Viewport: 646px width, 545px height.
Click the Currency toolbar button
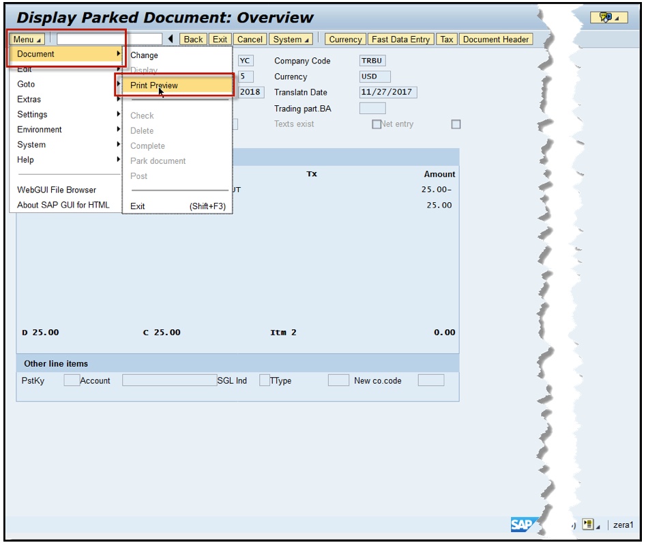tap(345, 39)
